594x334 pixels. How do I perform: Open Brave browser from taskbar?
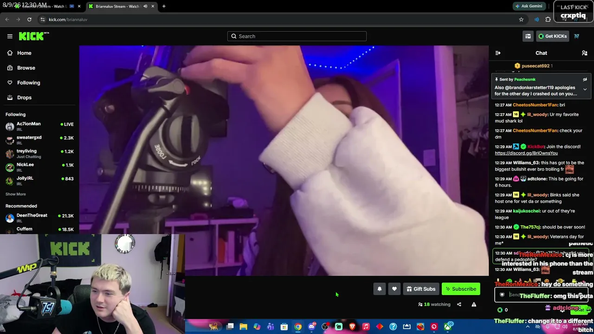tap(352, 327)
